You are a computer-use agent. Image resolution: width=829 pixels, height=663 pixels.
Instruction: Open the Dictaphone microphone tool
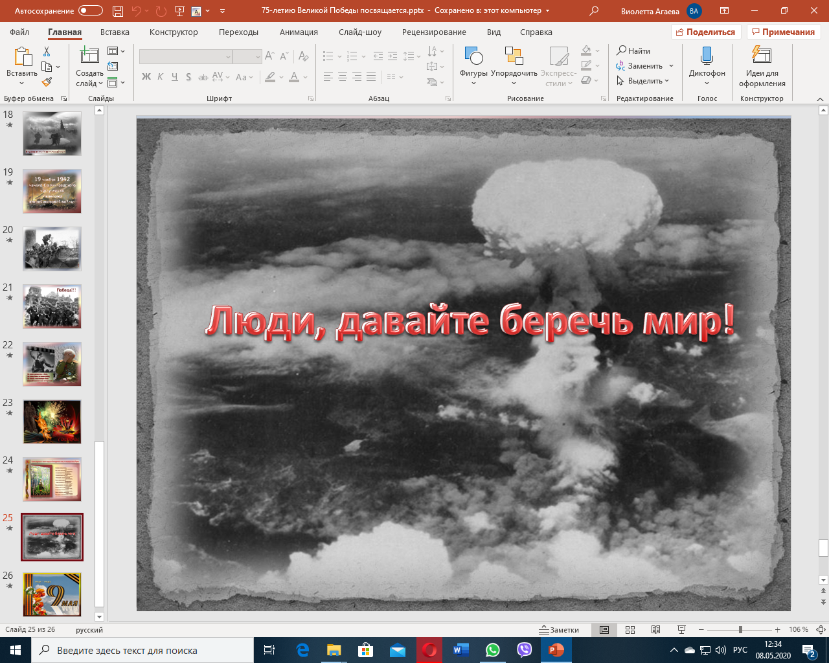pyautogui.click(x=707, y=65)
